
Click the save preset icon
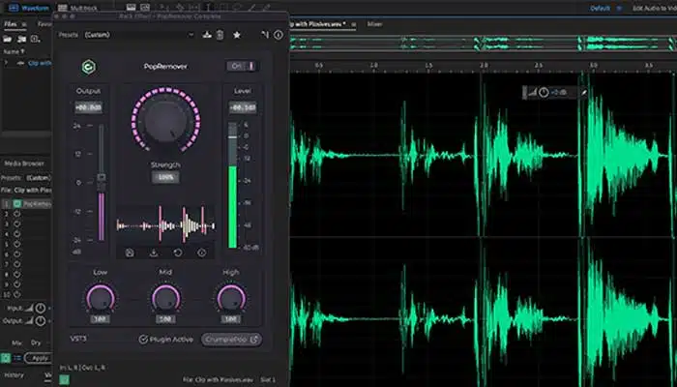[207, 35]
